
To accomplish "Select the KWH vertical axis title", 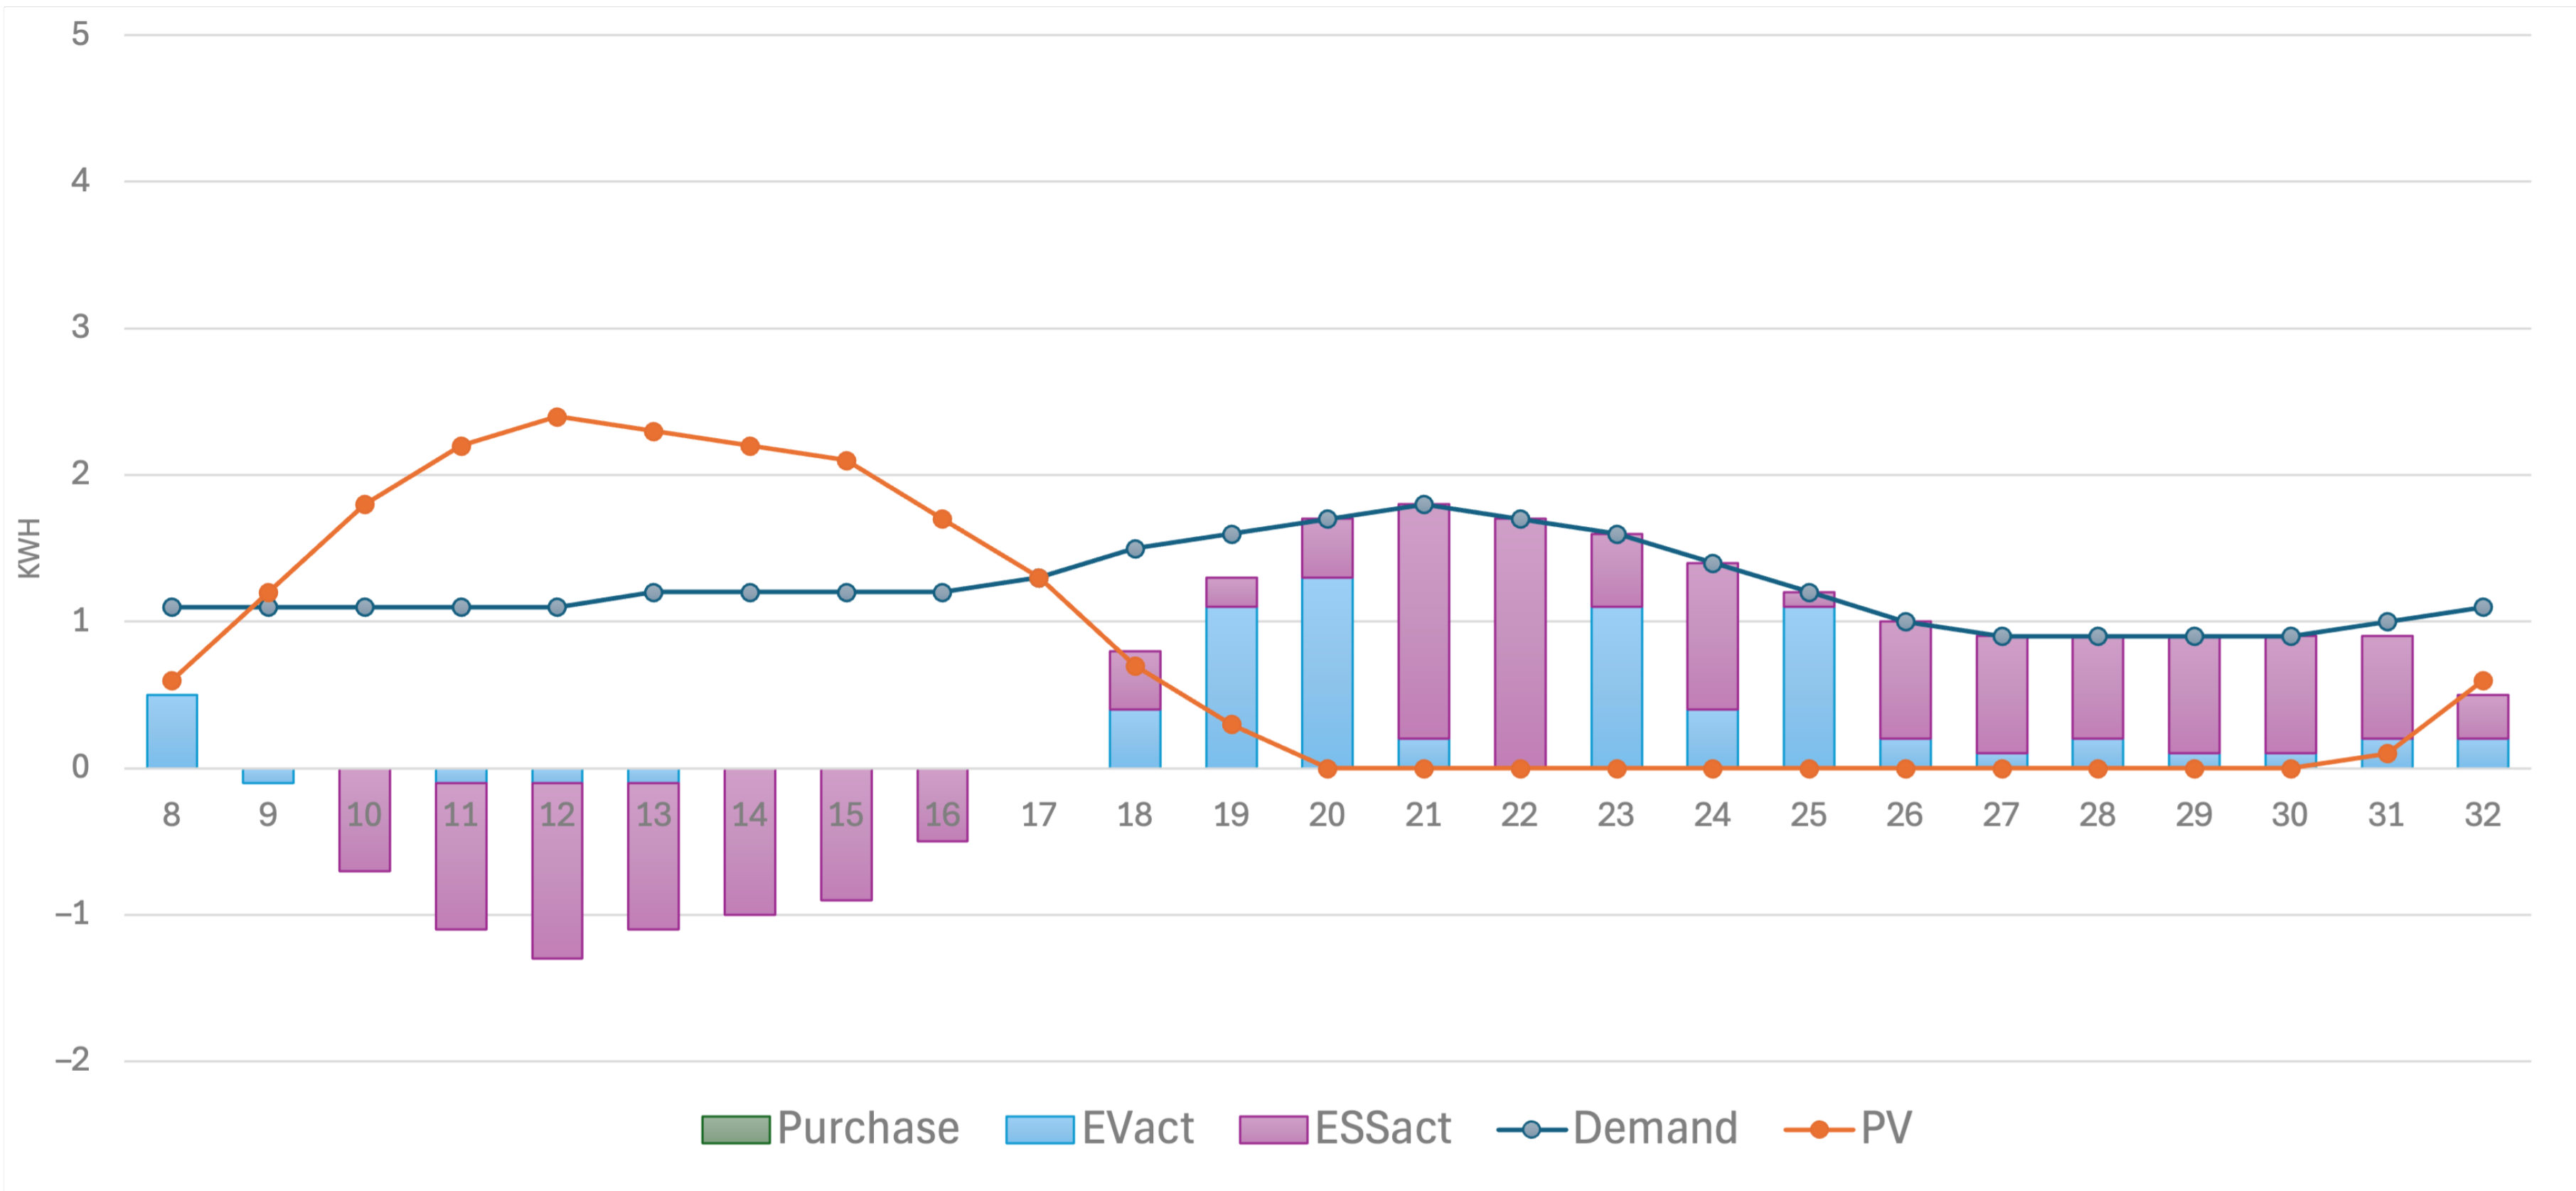I will (29, 548).
